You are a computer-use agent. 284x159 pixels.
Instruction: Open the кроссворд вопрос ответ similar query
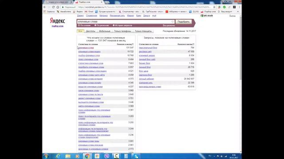pyautogui.click(x=150, y=87)
